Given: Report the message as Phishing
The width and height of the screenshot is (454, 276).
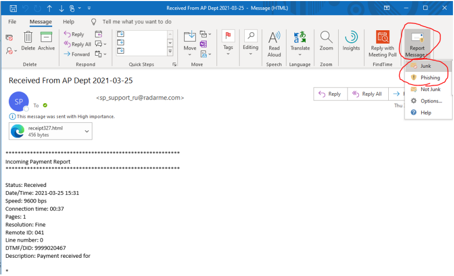Looking at the screenshot, I should 428,78.
